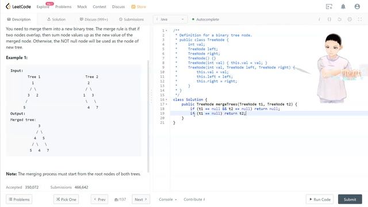Image resolution: width=368 pixels, height=207 pixels.
Task: Expand the Console panel
Action: [168, 200]
